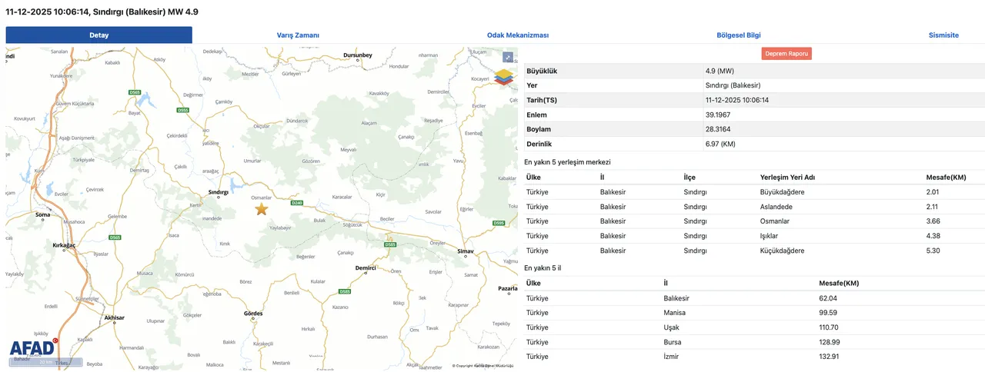Click the D595 road shield
This screenshot has width=985, height=372.
[x=499, y=223]
